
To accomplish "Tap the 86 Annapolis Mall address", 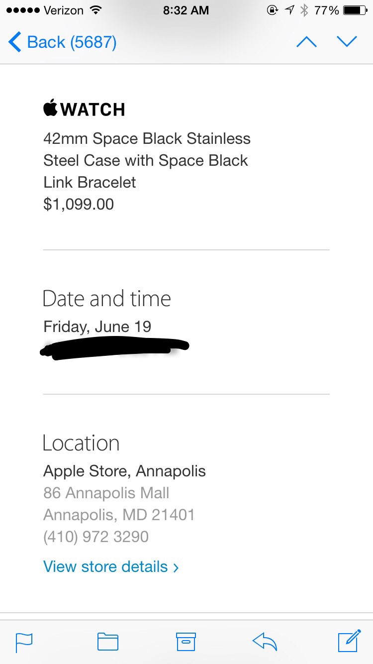I will tap(106, 493).
